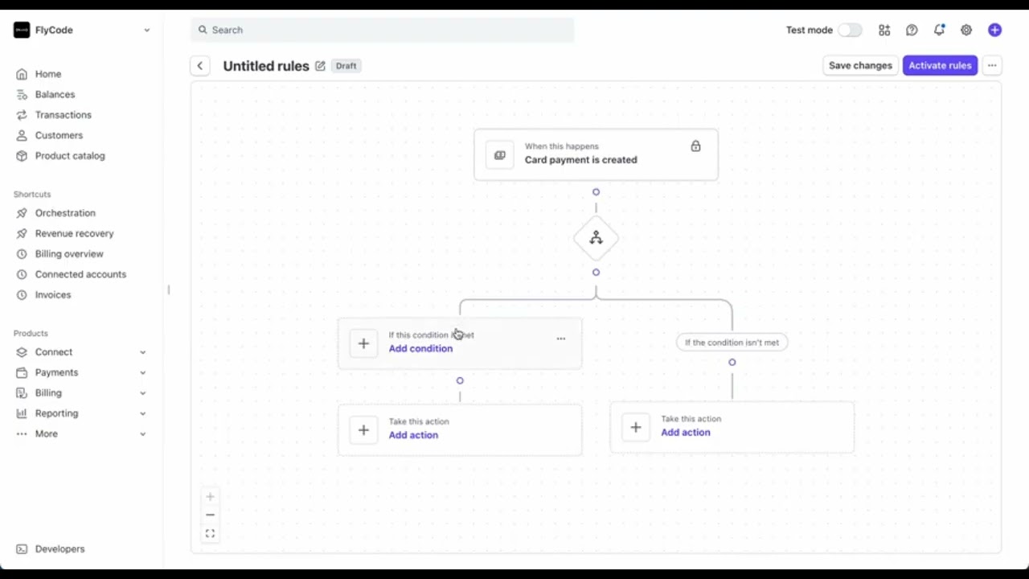Open the condition card three-dot menu
Viewport: 1029px width, 579px height.
tap(561, 339)
